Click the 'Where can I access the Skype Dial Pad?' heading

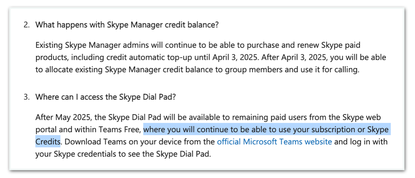click(106, 97)
